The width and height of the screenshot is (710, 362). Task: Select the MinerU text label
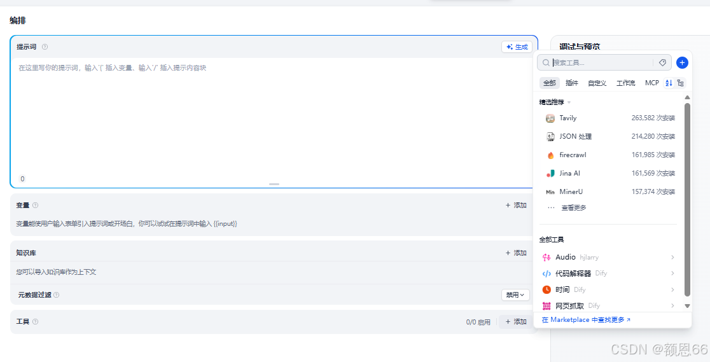(x=571, y=191)
